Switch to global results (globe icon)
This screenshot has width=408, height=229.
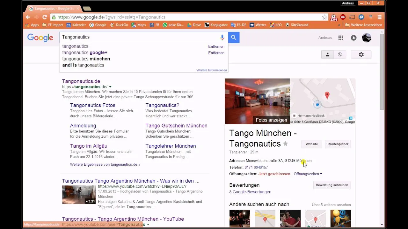point(340,55)
